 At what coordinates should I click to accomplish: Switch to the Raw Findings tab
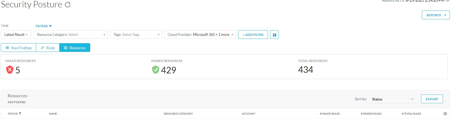[18, 48]
